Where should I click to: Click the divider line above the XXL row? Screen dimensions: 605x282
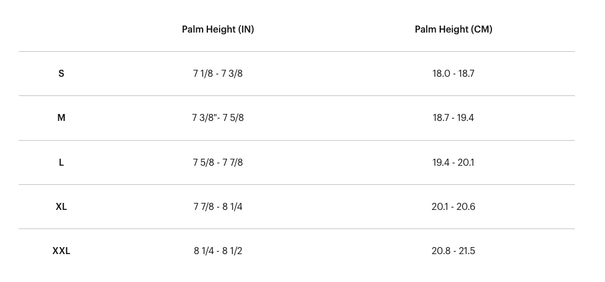click(296, 229)
